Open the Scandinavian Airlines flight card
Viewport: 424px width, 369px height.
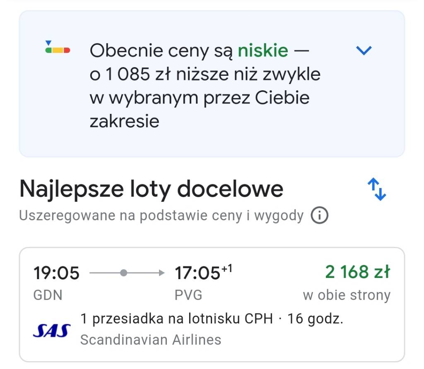(212, 305)
